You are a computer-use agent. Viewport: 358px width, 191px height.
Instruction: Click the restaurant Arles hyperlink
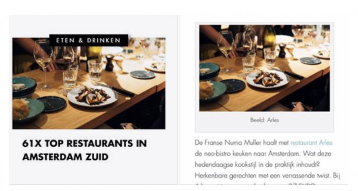pyautogui.click(x=311, y=143)
